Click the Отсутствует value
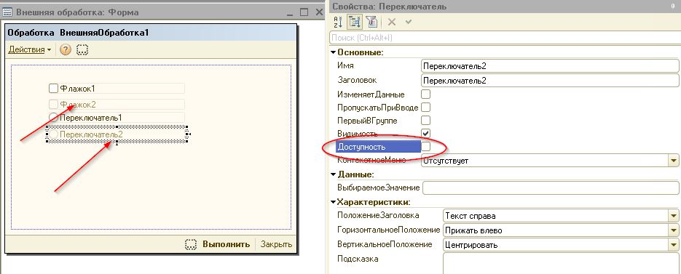 coord(446,161)
